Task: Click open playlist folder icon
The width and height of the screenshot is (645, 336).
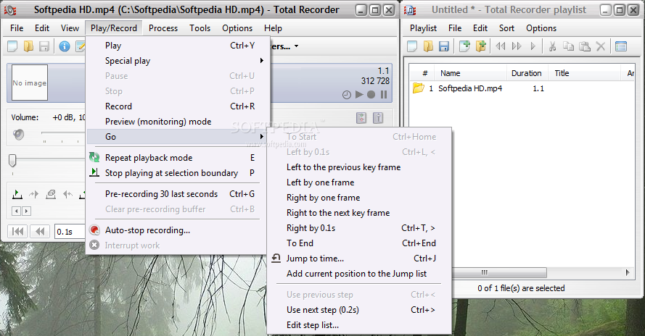Action: pyautogui.click(x=428, y=46)
